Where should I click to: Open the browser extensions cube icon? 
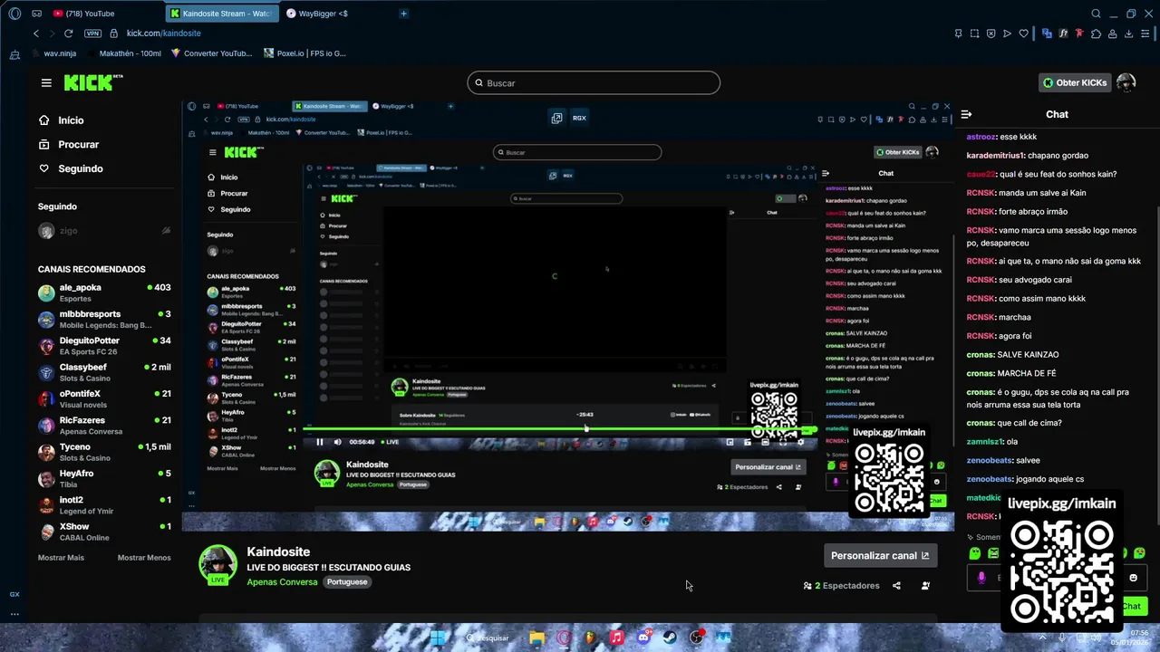(1097, 34)
